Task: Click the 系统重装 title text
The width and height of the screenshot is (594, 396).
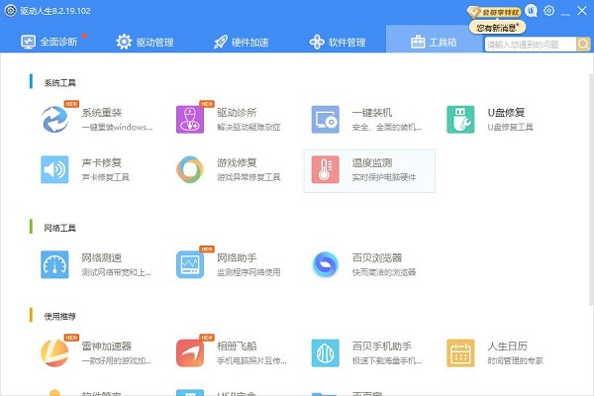Action: pos(102,113)
